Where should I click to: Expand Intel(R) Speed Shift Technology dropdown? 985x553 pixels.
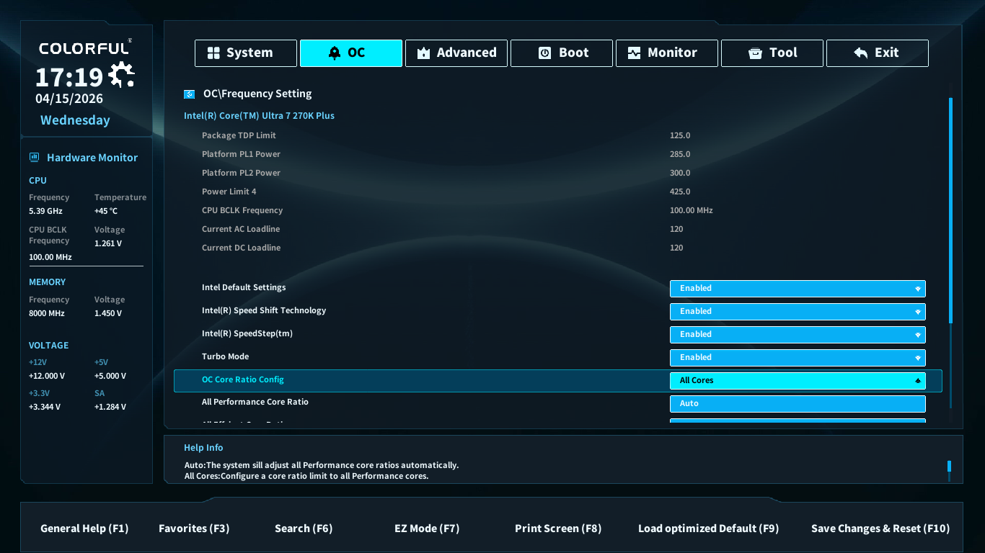pyautogui.click(x=797, y=312)
